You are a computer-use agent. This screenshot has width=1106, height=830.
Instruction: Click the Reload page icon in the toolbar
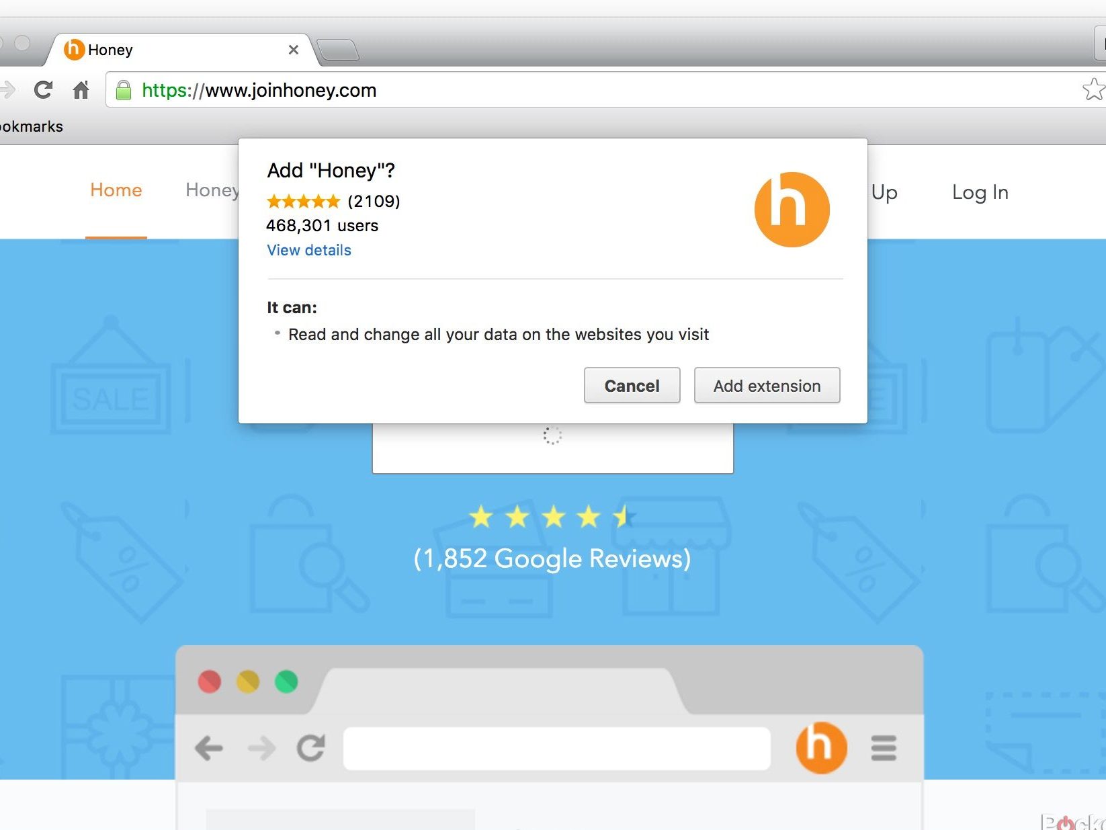[44, 89]
